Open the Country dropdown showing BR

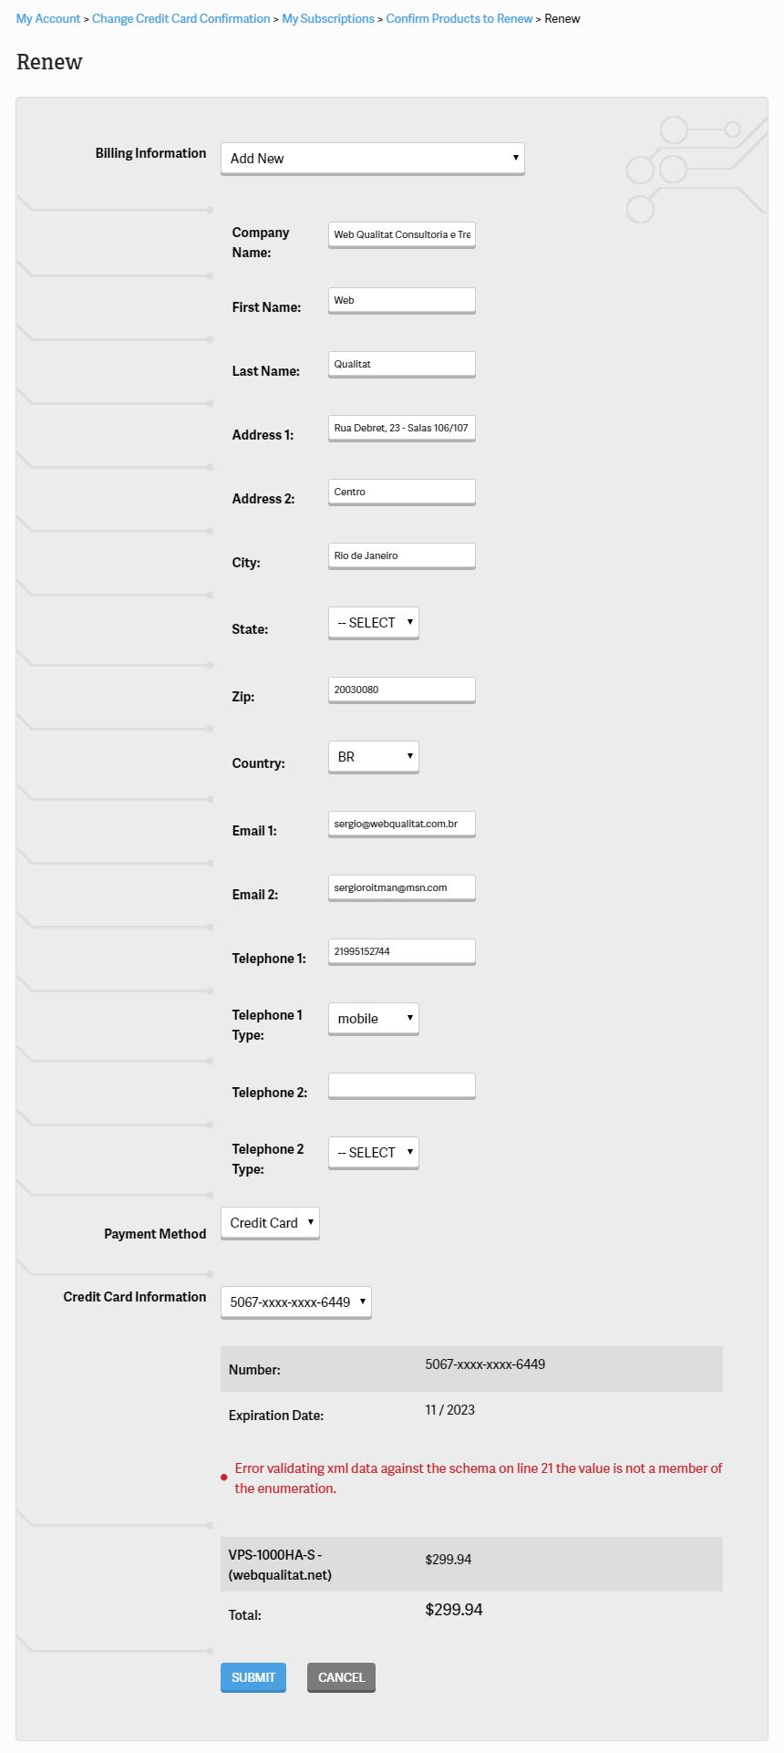tap(373, 757)
